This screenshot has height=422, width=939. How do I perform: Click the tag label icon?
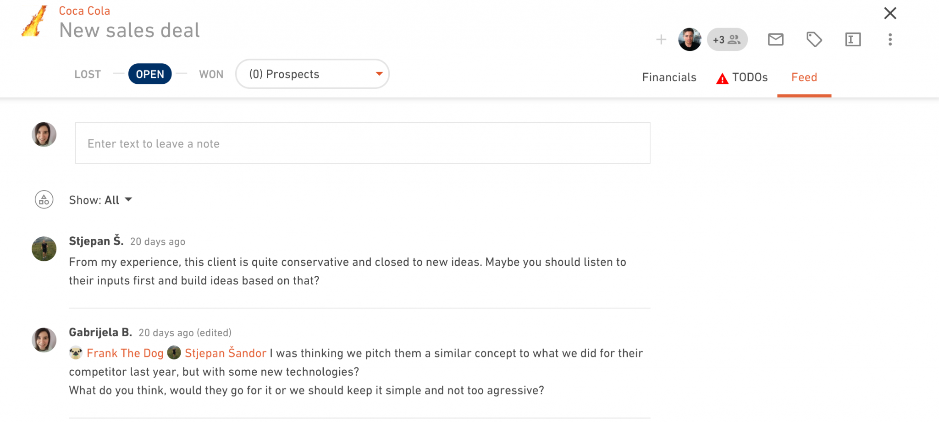pos(814,39)
